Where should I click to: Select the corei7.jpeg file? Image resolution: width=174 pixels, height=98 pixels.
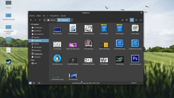pos(135,29)
